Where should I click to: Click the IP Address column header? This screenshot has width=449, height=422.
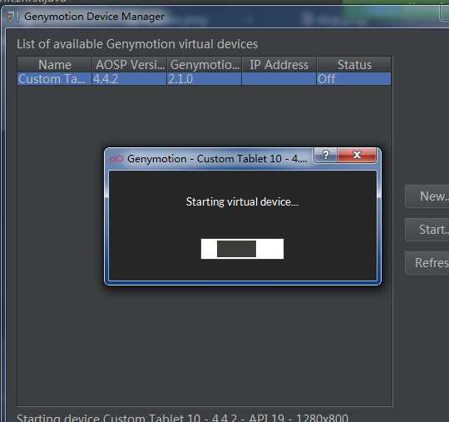coord(279,64)
